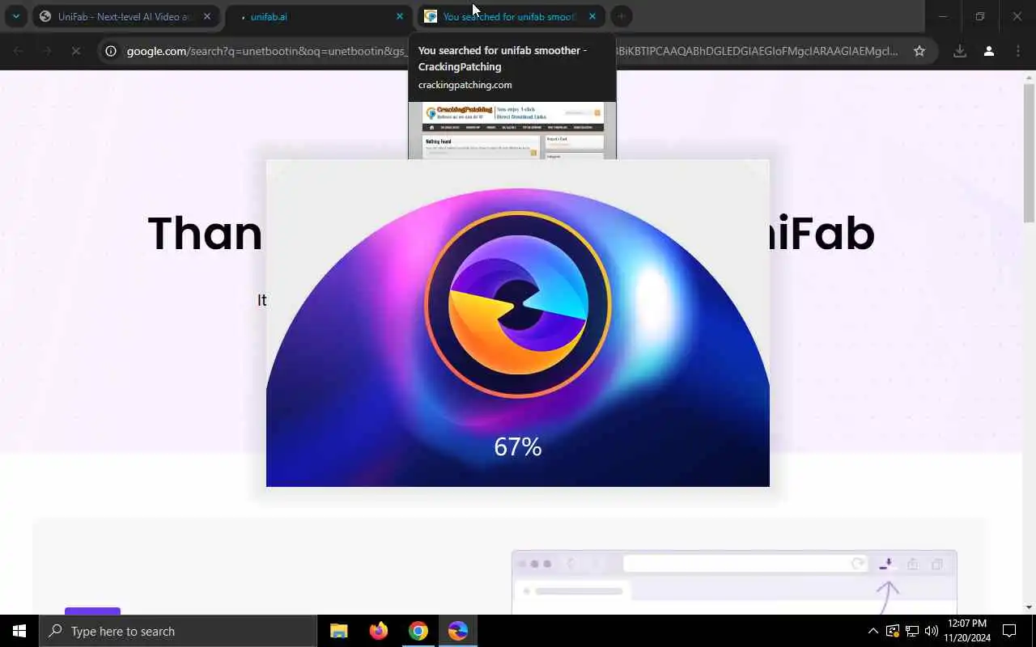Close the UniFab Next-level AI Video tab
Screen dimensions: 1036x647
coord(207,16)
